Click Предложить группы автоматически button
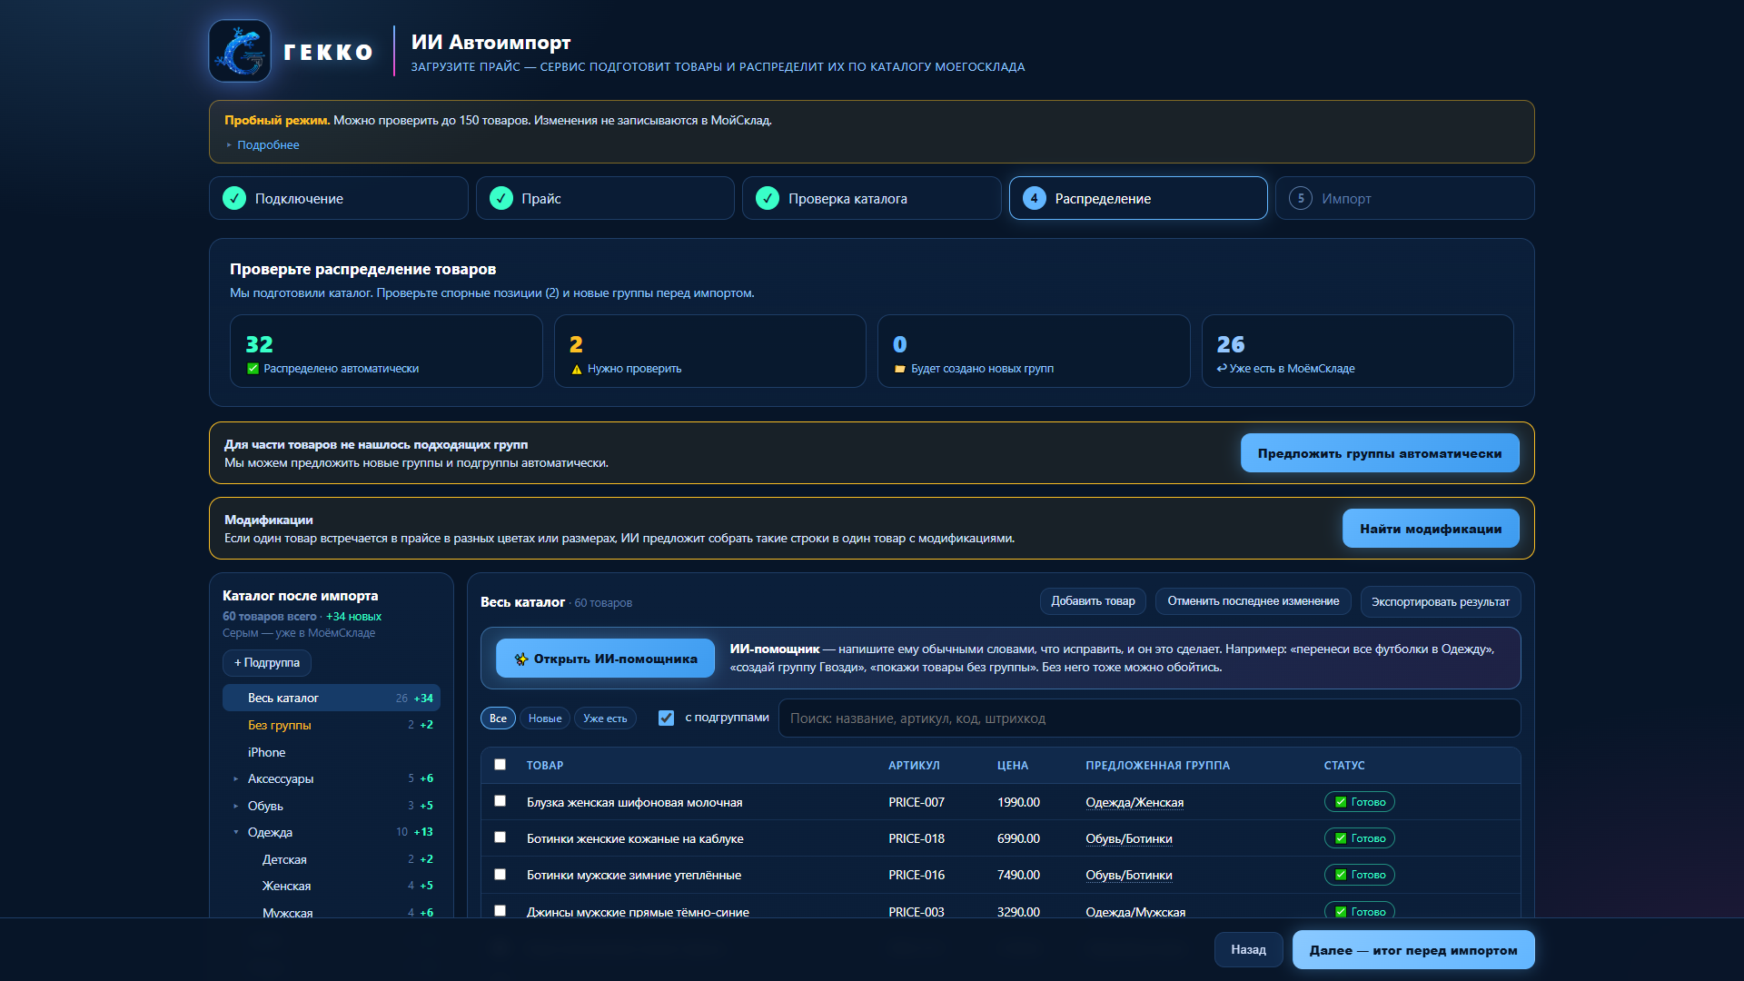Image resolution: width=1744 pixels, height=981 pixels. [1380, 453]
